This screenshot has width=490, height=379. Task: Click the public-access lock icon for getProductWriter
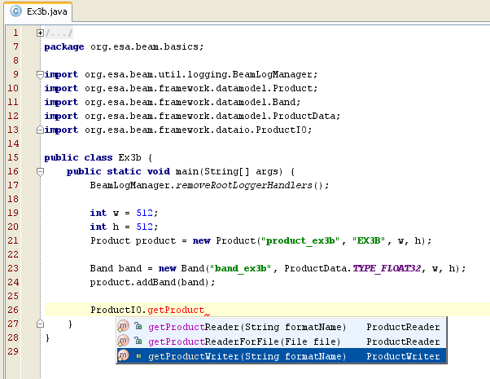coord(138,356)
